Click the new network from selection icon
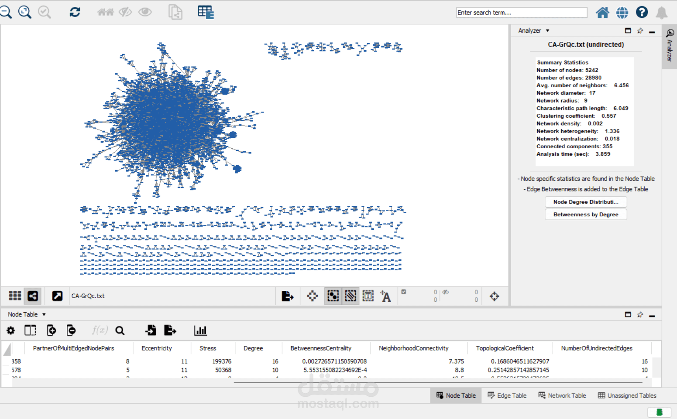Image resolution: width=677 pixels, height=419 pixels. 175,12
